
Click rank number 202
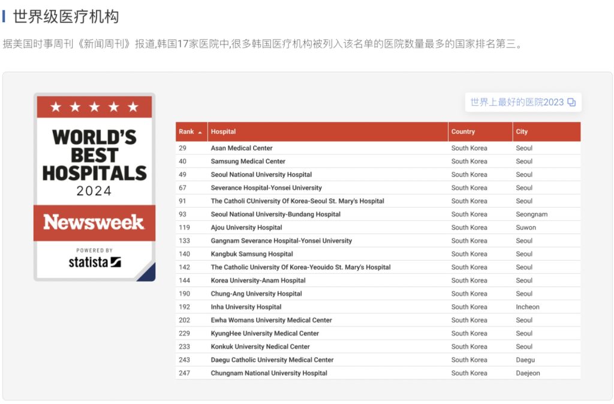click(185, 320)
